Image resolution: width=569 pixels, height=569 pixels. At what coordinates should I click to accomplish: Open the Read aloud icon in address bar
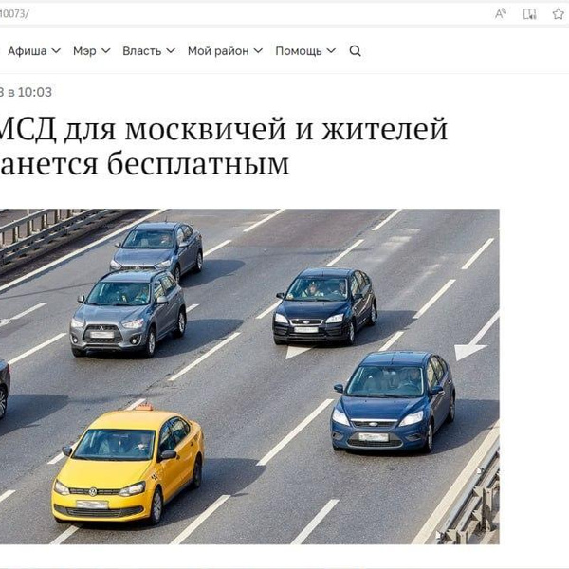(501, 14)
